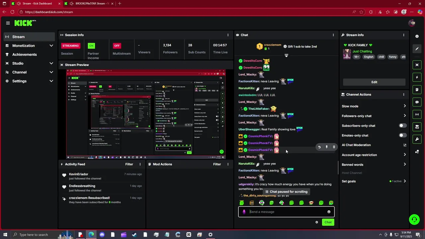Click the video camera icon in right sidebar
The image size is (425, 239).
[417, 127]
